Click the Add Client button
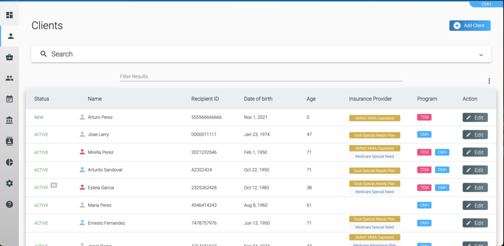504x246 pixels. click(470, 26)
